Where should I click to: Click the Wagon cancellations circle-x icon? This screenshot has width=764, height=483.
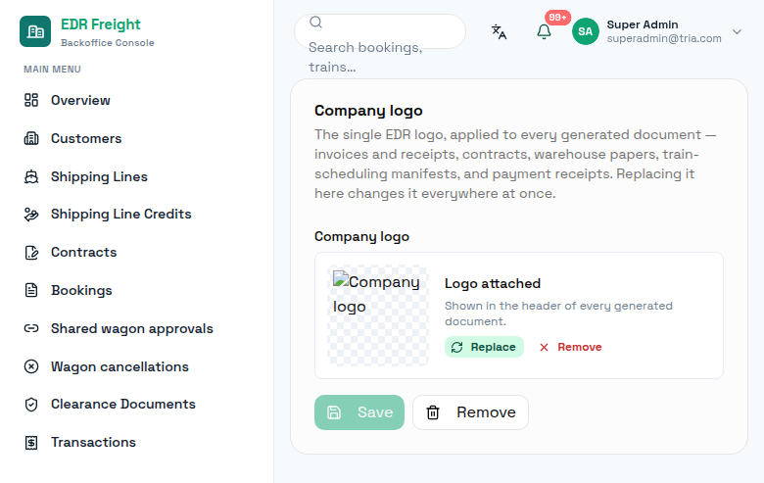click(x=31, y=366)
